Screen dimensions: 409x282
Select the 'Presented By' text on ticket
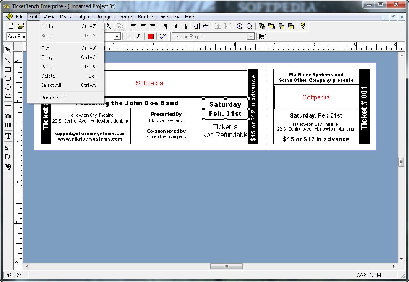click(x=166, y=114)
